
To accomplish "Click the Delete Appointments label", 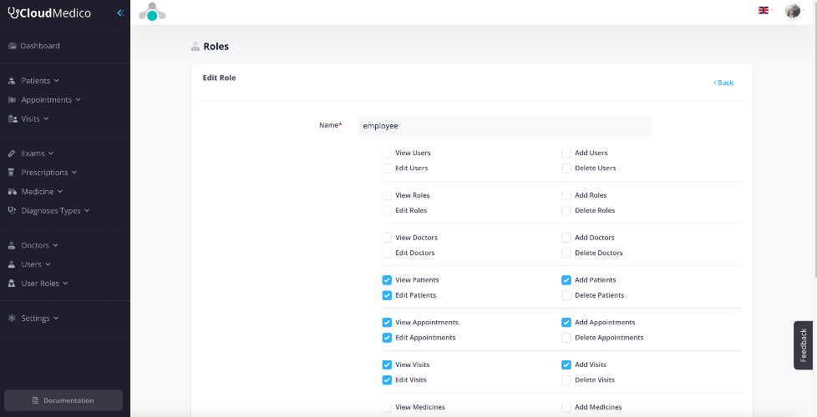I will (609, 338).
